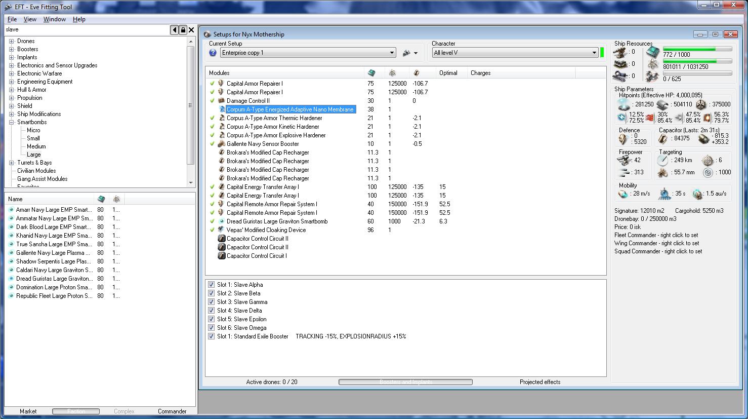
Task: Click the shield hitpoints icon in Ship Parameters
Action: tap(623, 104)
